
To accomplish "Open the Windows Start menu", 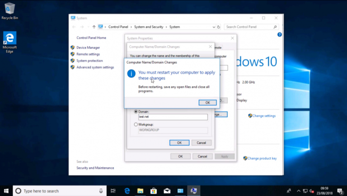I will pos(6,191).
